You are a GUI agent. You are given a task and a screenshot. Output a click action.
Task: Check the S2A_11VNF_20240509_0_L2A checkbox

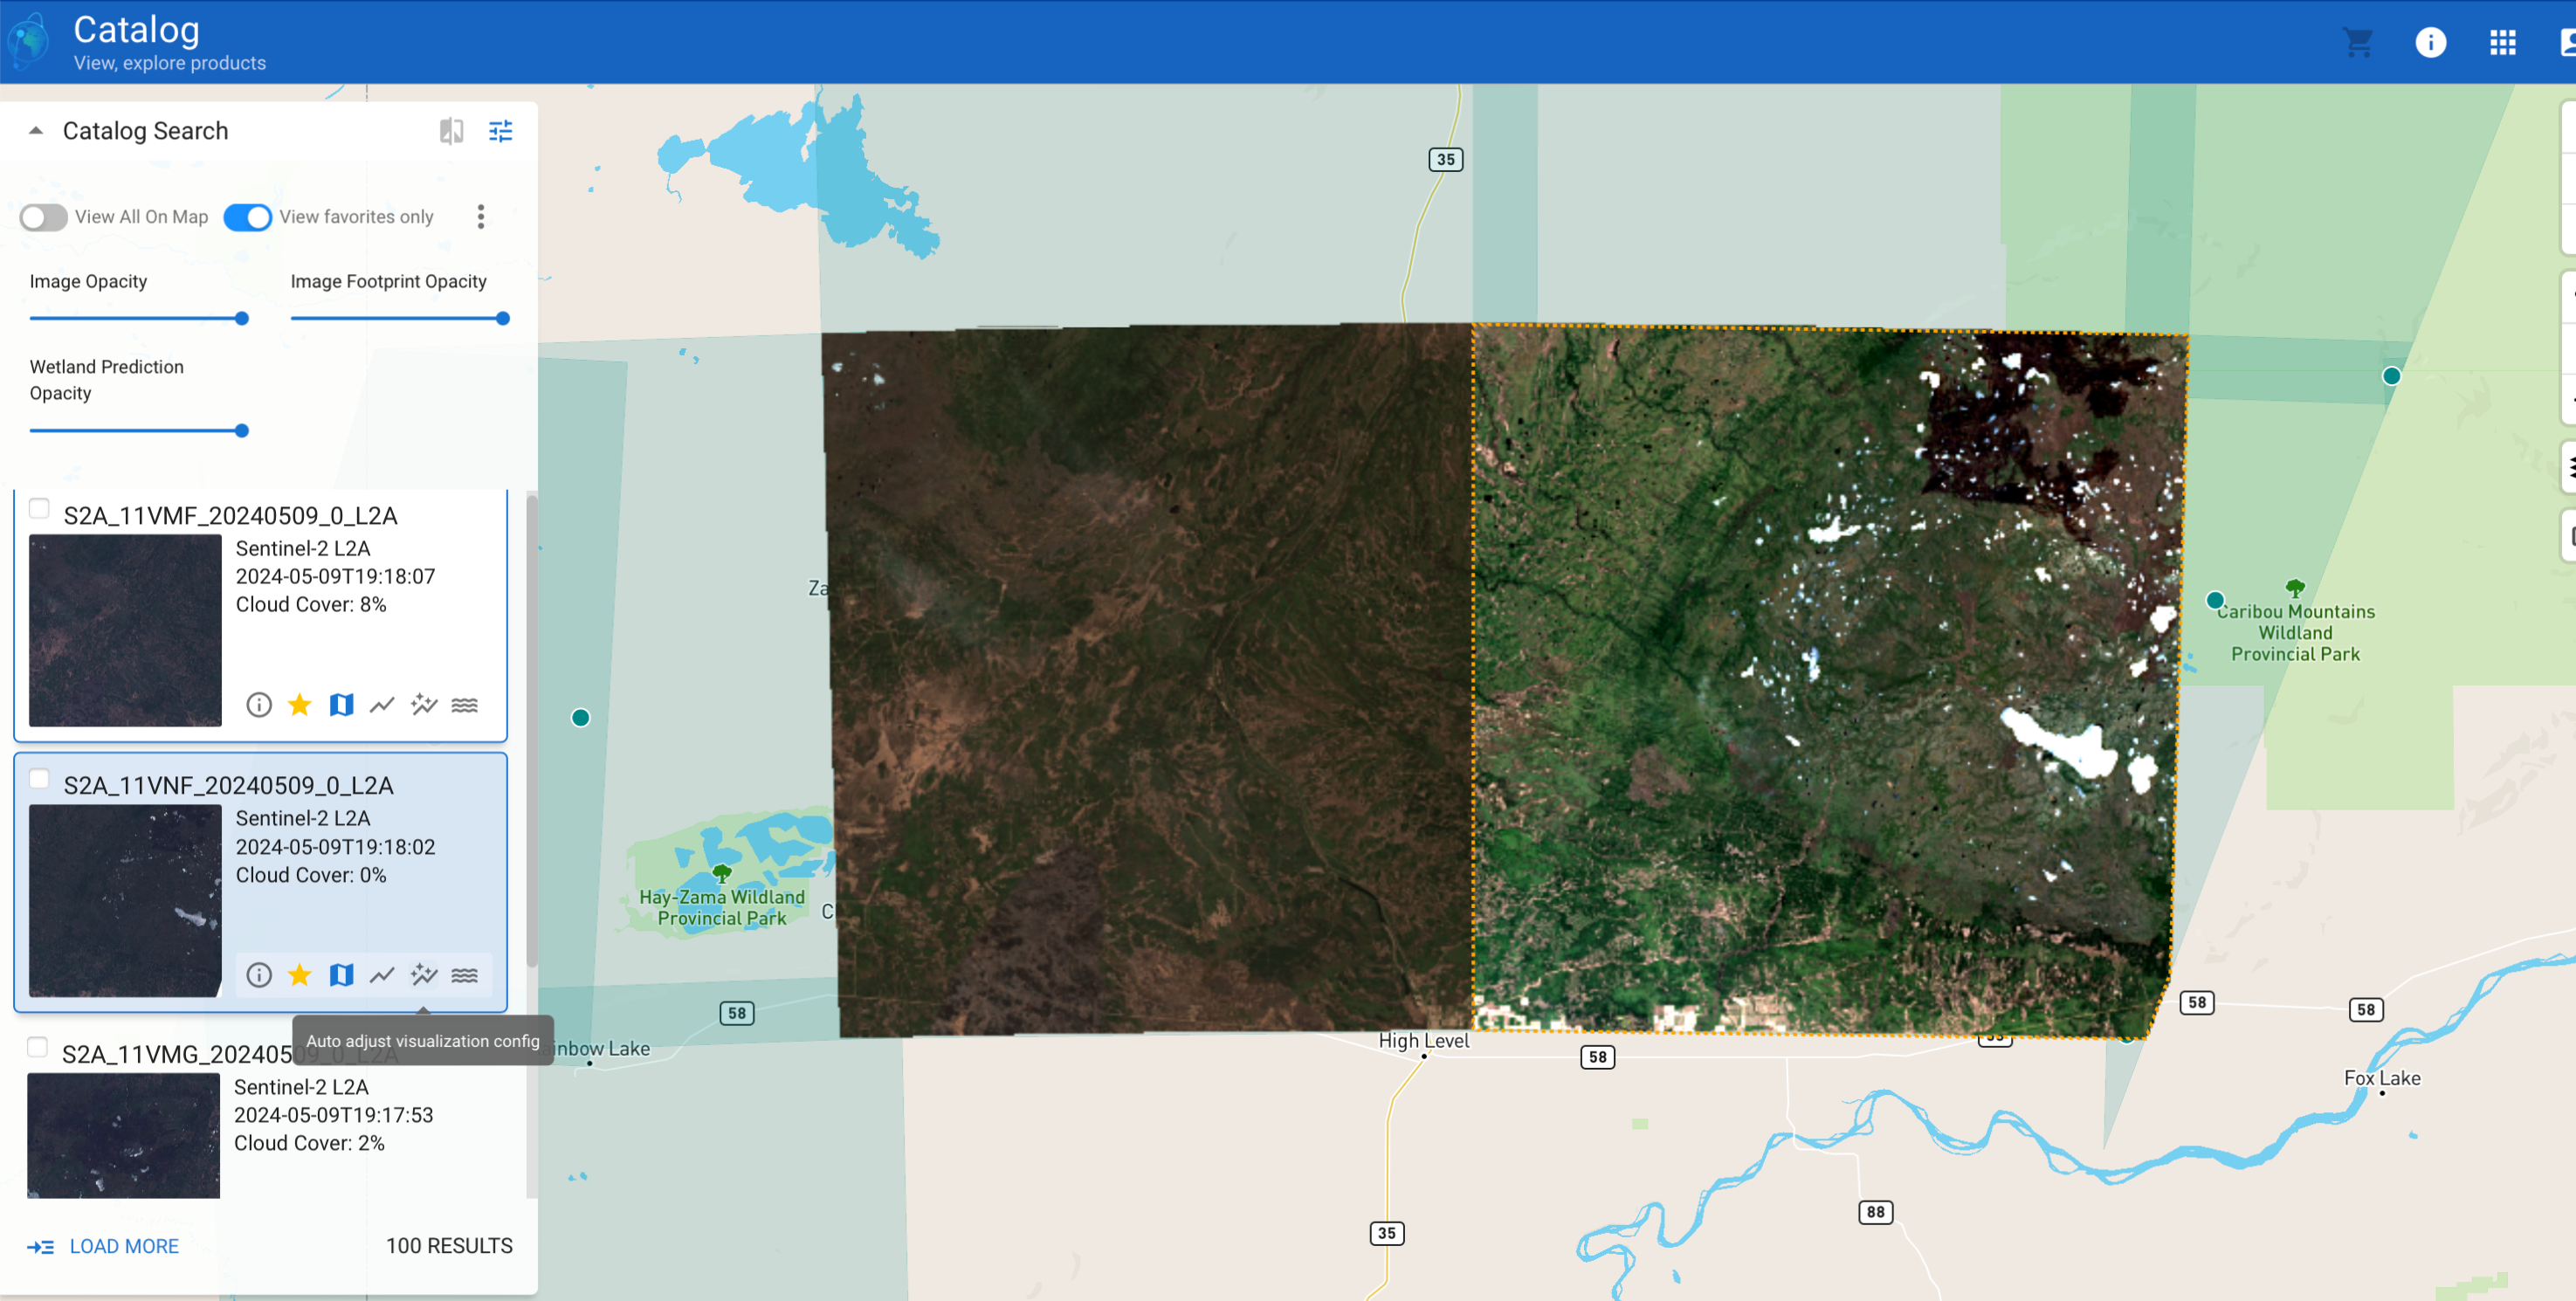[39, 778]
